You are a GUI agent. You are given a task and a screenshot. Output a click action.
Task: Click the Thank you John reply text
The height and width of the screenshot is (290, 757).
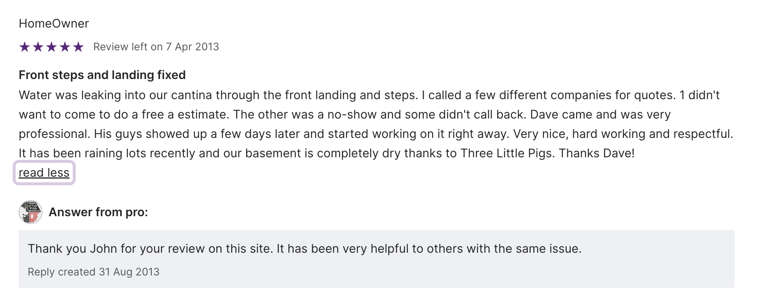(304, 249)
